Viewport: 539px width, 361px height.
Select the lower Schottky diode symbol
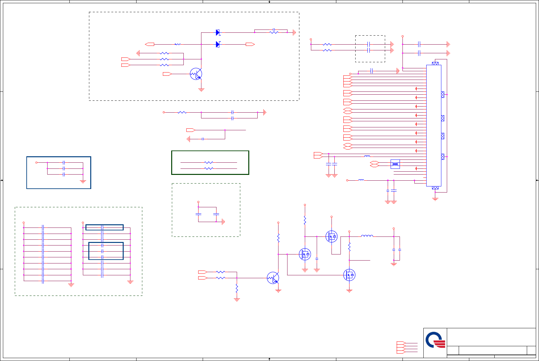click(218, 44)
